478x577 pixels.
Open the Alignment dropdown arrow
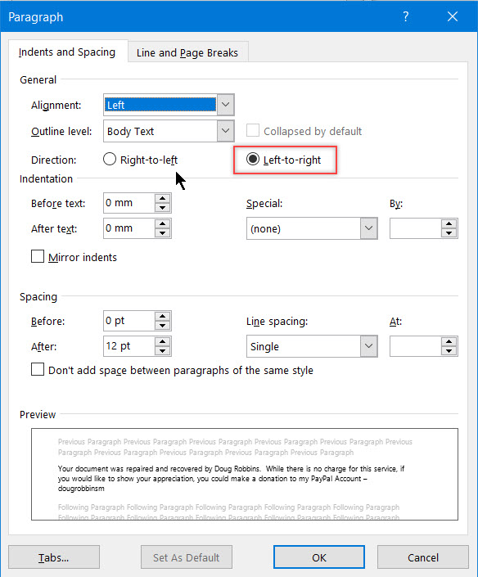[x=226, y=105]
